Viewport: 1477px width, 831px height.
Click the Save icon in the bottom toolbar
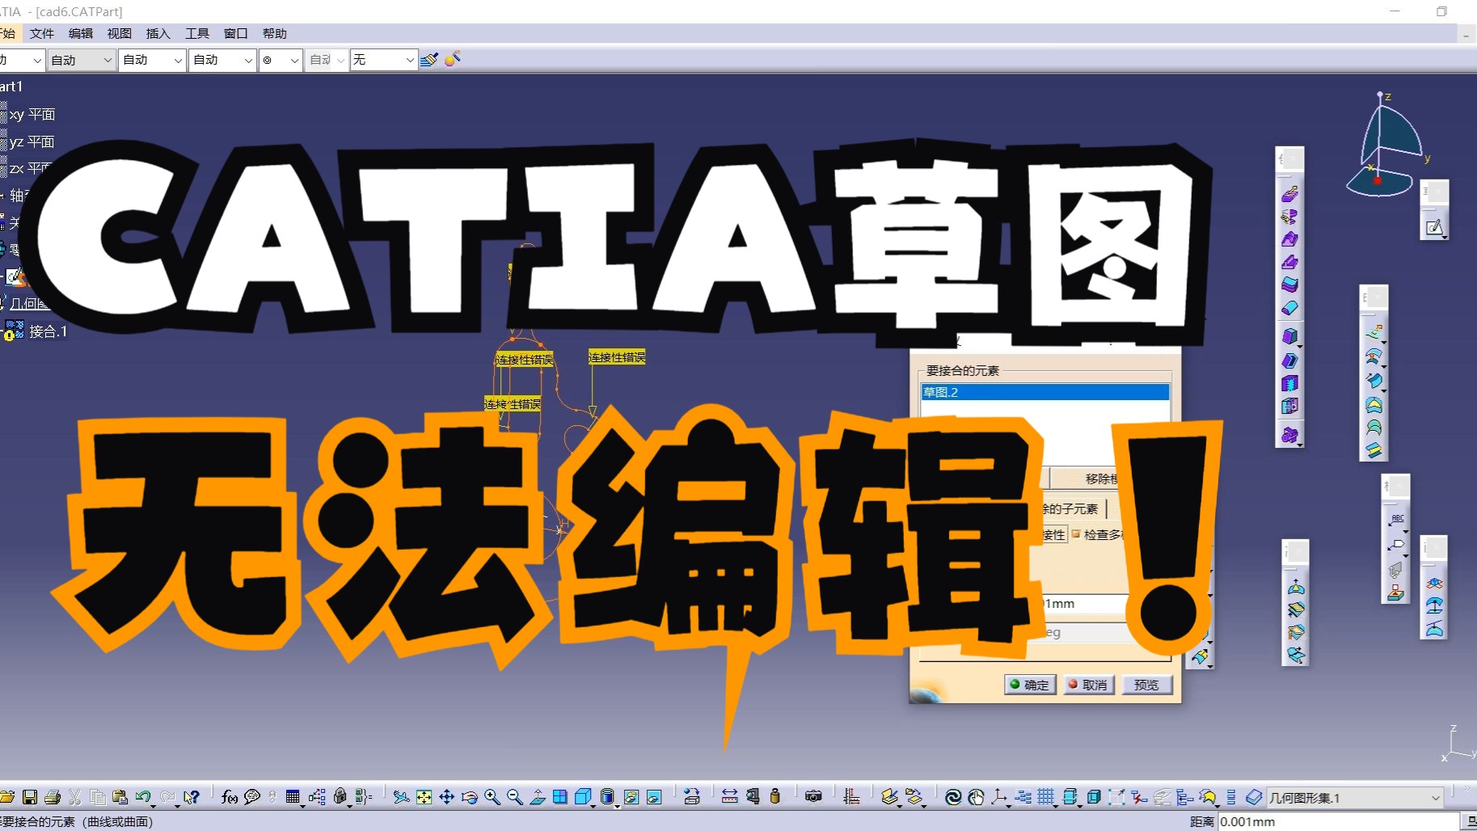(30, 797)
